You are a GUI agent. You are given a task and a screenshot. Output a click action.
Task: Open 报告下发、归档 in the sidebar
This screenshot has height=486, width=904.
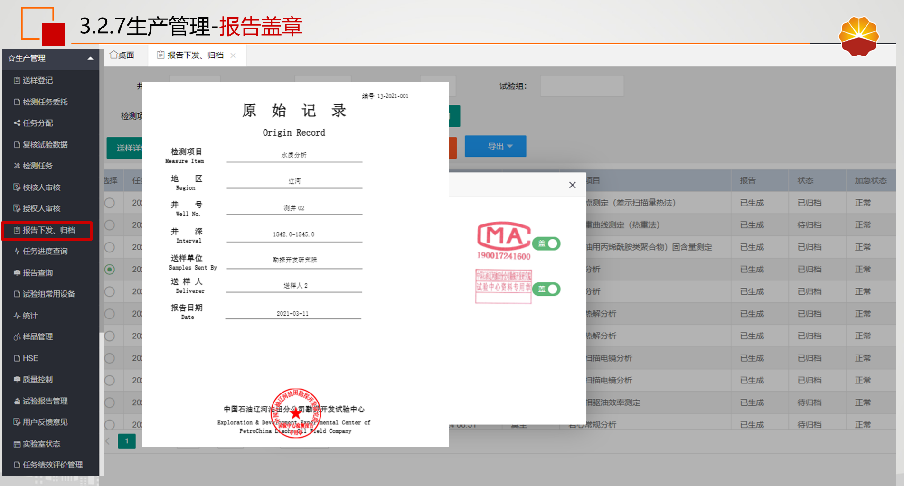48,230
